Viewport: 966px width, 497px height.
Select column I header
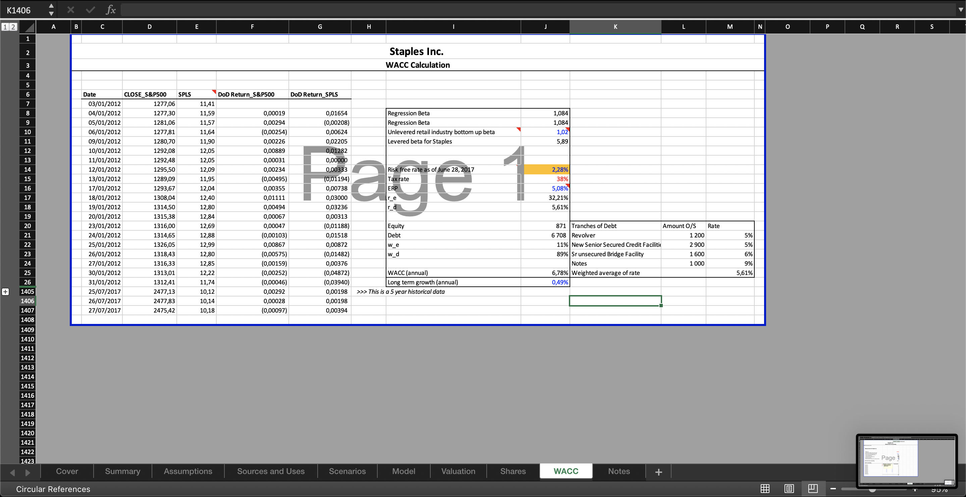tap(453, 26)
